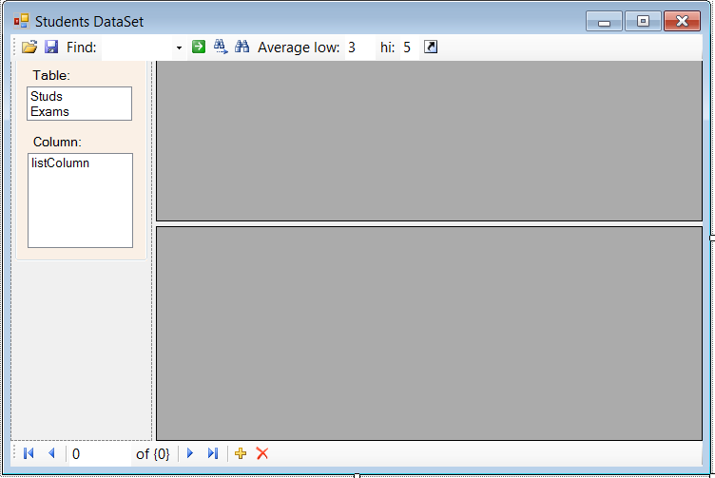Close the Students DataSet window

(682, 22)
